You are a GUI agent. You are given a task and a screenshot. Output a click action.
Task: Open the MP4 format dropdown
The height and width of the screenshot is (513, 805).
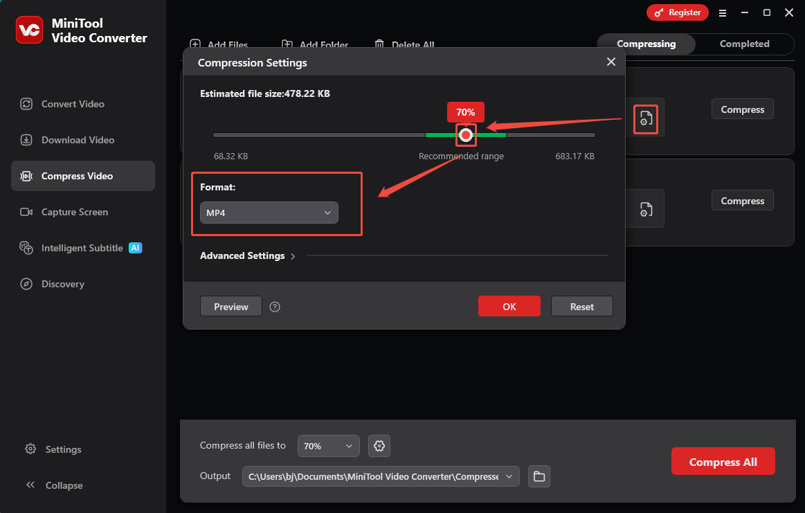click(x=269, y=213)
